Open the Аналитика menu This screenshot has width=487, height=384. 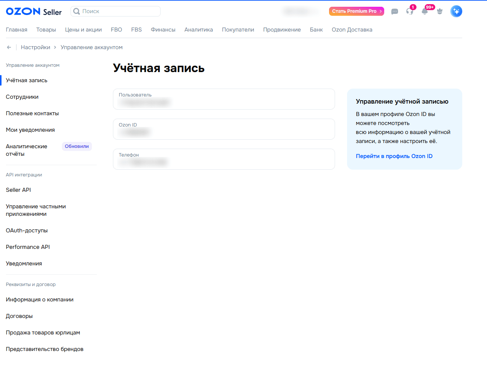point(198,30)
